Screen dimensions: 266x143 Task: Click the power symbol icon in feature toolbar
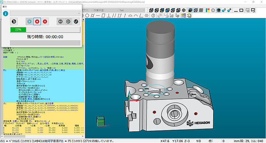[153, 16]
